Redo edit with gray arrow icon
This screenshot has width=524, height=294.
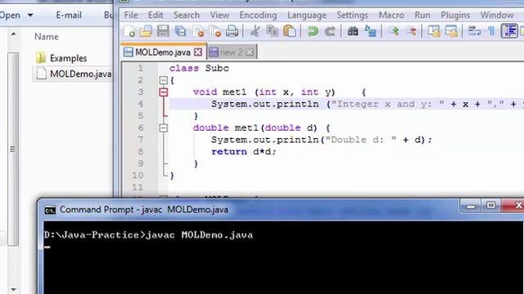(330, 31)
